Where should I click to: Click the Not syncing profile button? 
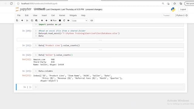(189, 4)
